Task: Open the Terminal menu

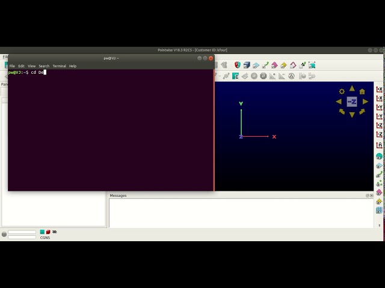Action: 60,66
